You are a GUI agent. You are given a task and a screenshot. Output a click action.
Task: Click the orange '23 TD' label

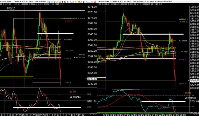73,92
